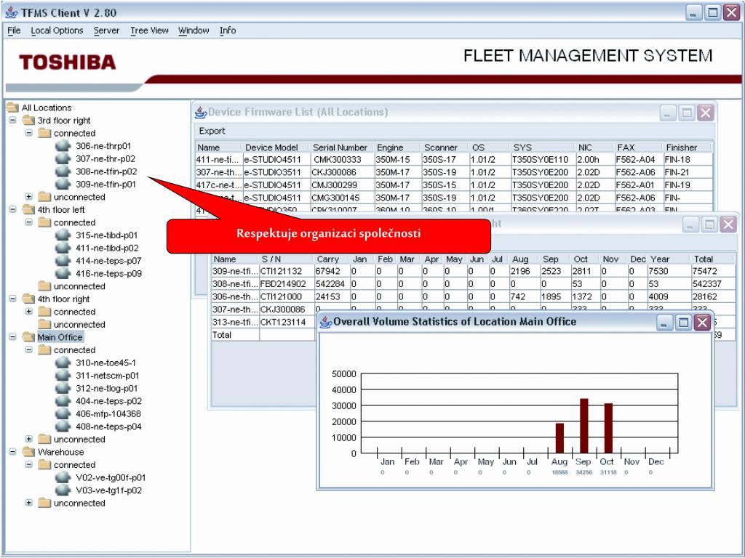The image size is (745, 558).
Task: Click the All Locations folder icon
Action: pyautogui.click(x=13, y=108)
